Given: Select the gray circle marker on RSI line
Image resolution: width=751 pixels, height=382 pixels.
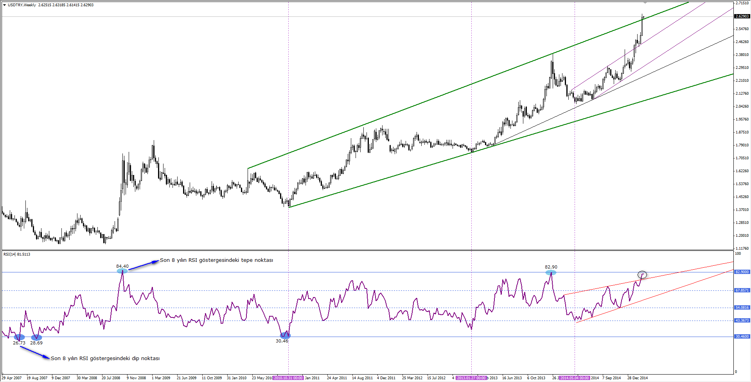Looking at the screenshot, I should point(642,274).
